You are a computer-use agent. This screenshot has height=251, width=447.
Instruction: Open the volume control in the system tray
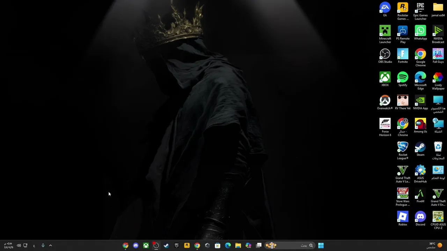(x=19, y=245)
